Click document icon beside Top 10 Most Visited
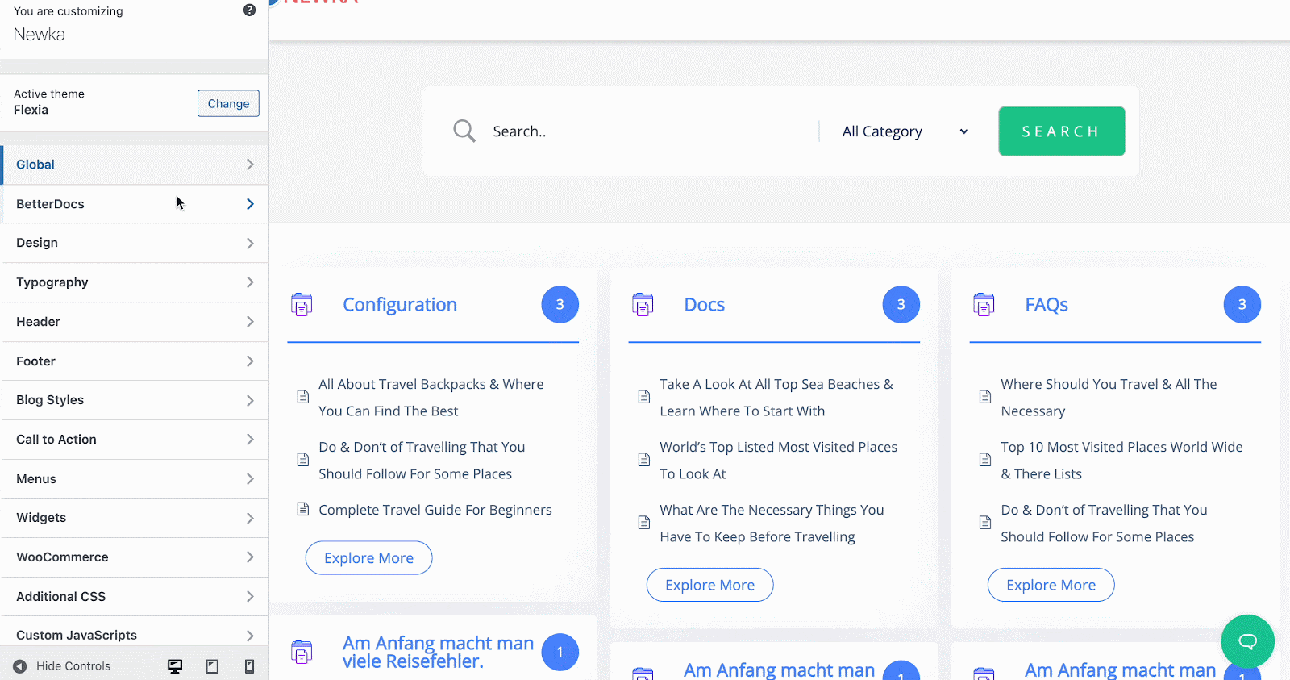Screen dimensions: 1290x680 [985, 460]
